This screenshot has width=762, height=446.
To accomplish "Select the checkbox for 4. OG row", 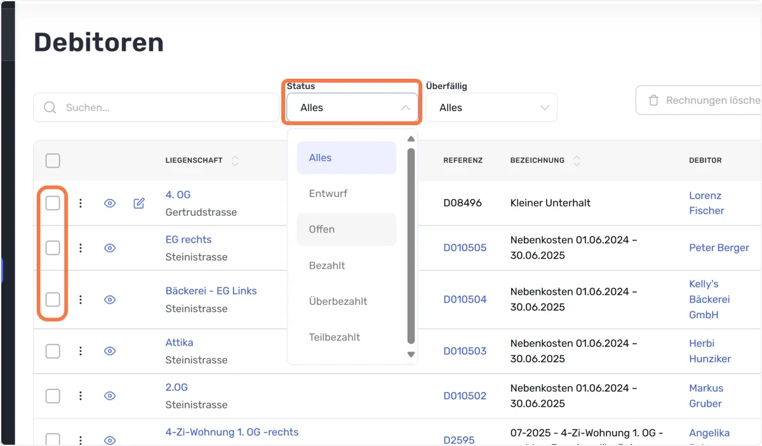I will tap(53, 203).
